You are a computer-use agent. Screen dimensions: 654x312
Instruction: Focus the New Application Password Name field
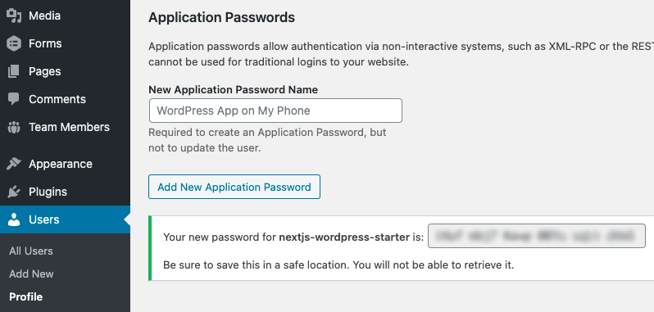(275, 111)
